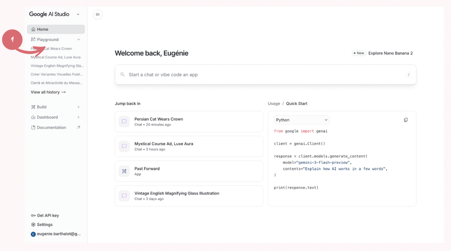451x251 pixels.
Task: Open Mystical Course Ad, Luxe Aura card
Action: [189, 146]
